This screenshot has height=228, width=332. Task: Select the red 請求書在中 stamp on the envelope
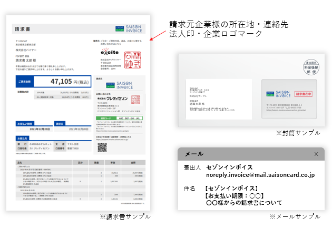(x=304, y=94)
